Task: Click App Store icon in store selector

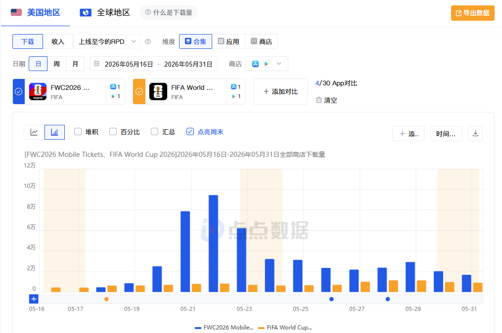Action: [255, 64]
